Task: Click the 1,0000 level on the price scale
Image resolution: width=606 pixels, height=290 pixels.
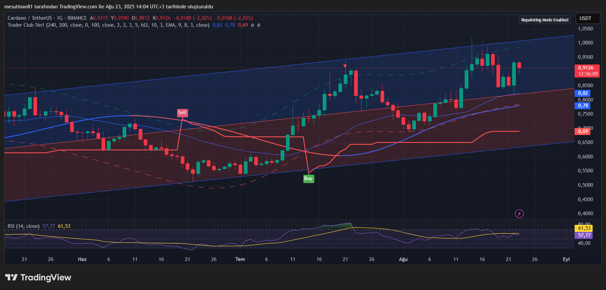Action: 585,43
